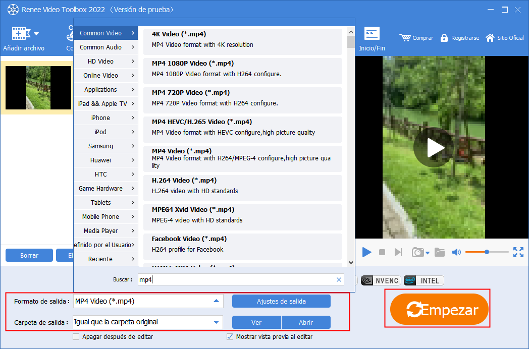Choose MP4 720P Video (*.mp4) format
This screenshot has height=349, width=529.
coord(243,100)
